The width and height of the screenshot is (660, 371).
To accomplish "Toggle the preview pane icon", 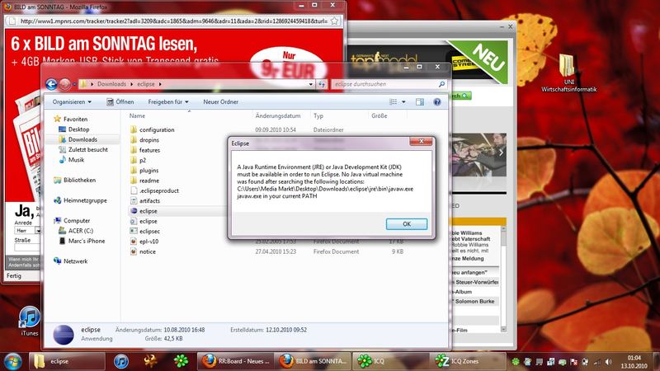I will click(420, 101).
